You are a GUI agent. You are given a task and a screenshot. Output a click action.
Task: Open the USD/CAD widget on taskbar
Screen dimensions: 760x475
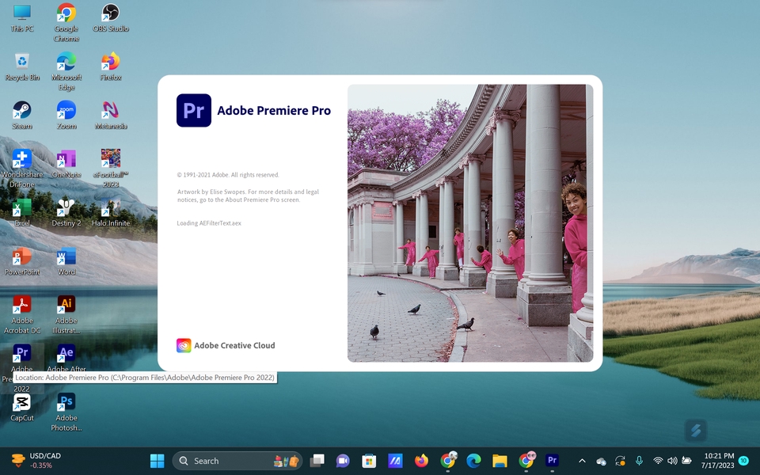coord(36,461)
